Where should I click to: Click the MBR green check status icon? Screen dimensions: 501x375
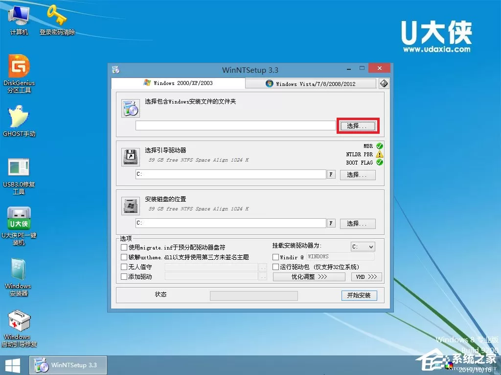click(380, 146)
